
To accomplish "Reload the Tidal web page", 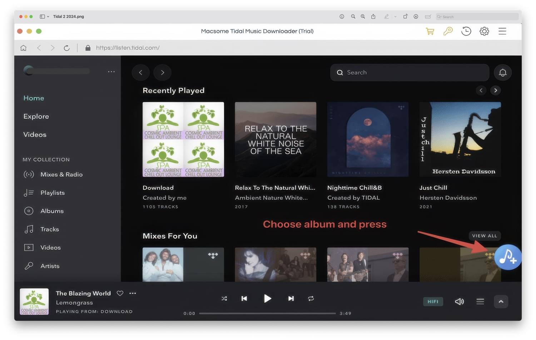I will [66, 48].
